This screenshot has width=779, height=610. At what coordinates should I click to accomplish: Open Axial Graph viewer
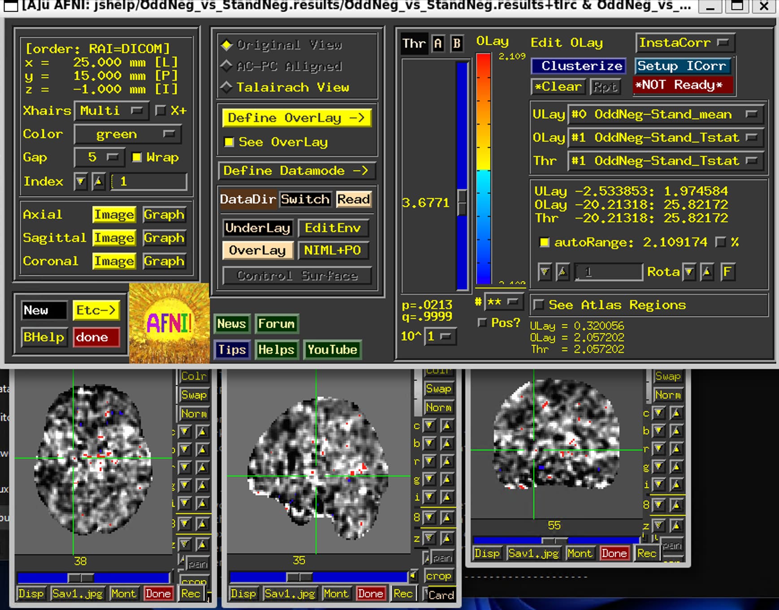[164, 215]
